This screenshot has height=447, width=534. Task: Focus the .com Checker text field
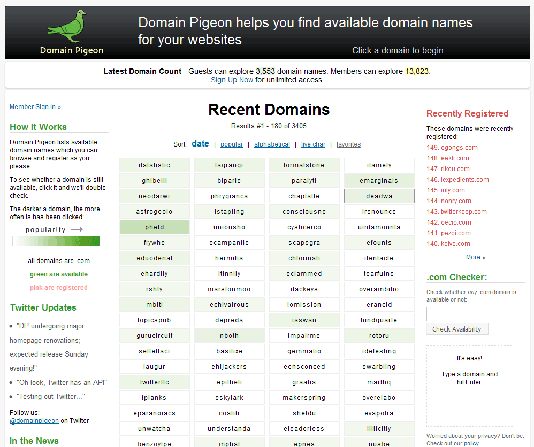(470, 314)
